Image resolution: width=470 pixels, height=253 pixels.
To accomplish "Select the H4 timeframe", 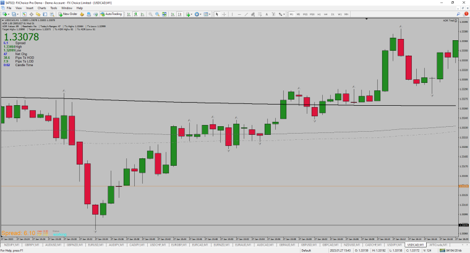I will point(325,14).
